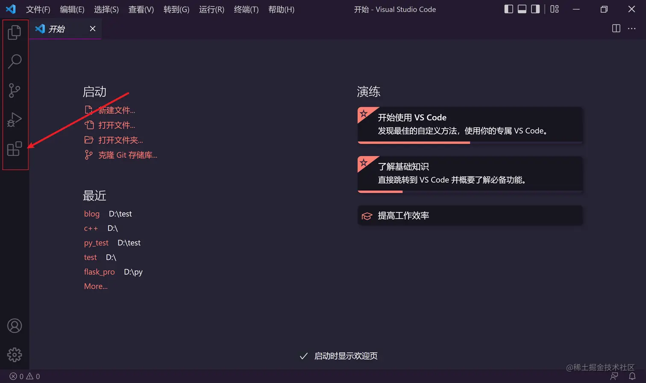This screenshot has width=646, height=383.
Task: Open the Extensions view icon
Action: click(x=15, y=148)
